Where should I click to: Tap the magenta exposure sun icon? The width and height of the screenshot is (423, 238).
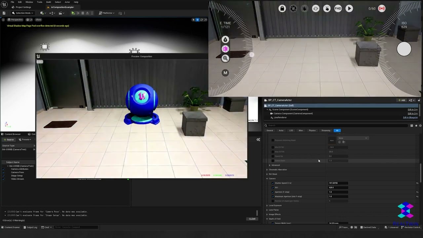(225, 49)
